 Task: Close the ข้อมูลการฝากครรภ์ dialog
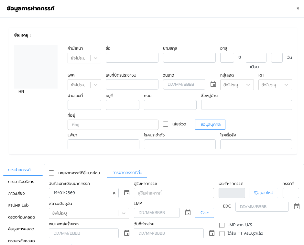(297, 9)
